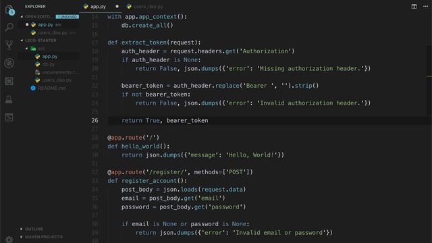
Task: Open the Manage gear icon
Action: click(9, 240)
